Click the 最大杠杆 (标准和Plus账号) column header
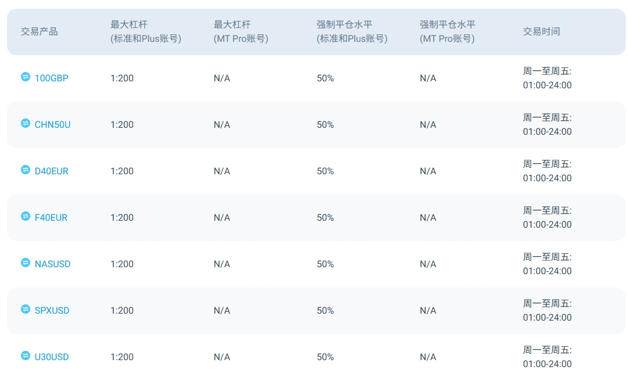This screenshot has height=388, width=628. click(145, 31)
